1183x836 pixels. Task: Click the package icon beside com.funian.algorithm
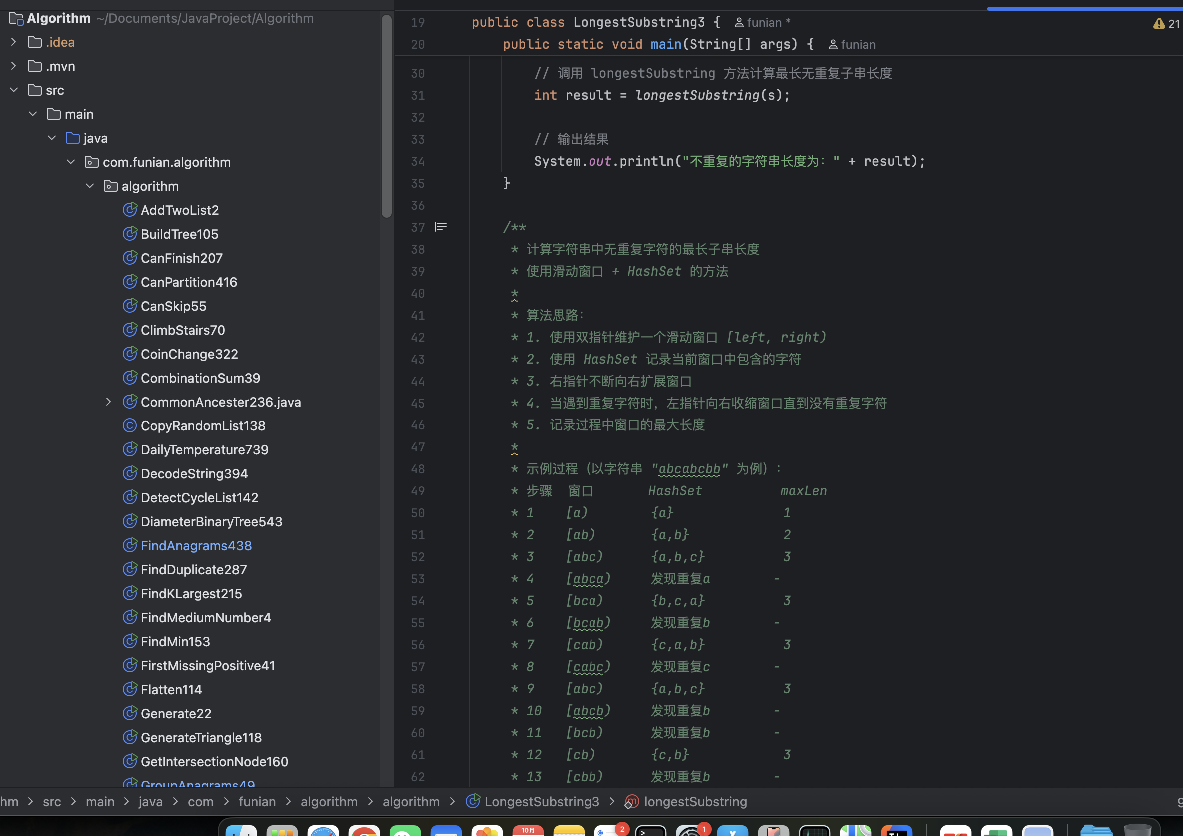pos(91,162)
